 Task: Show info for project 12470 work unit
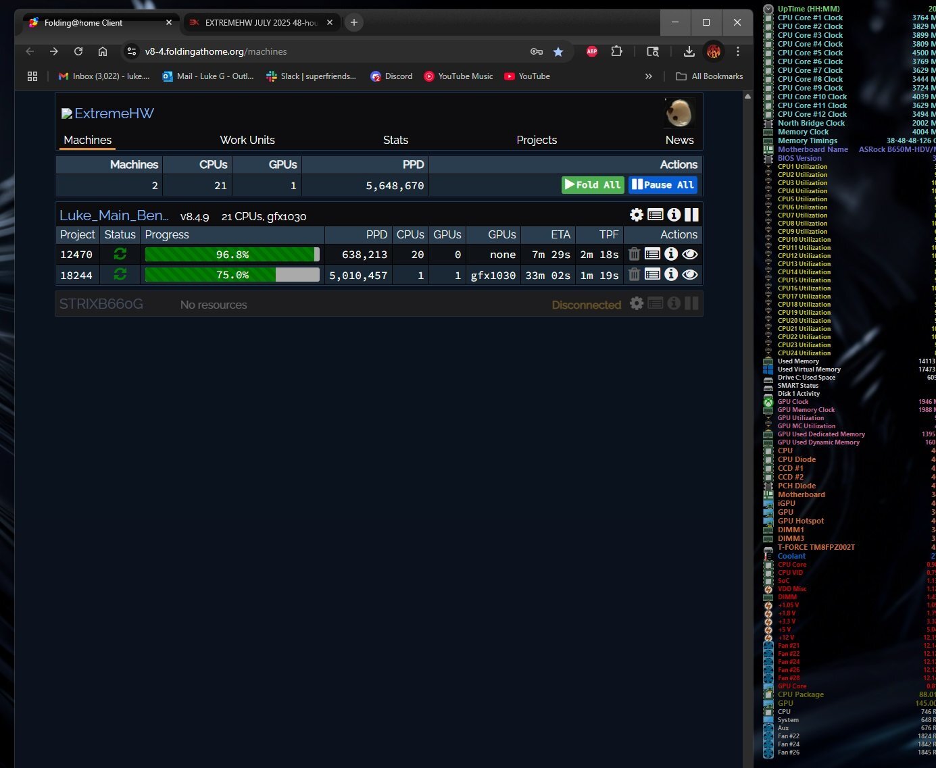point(670,254)
